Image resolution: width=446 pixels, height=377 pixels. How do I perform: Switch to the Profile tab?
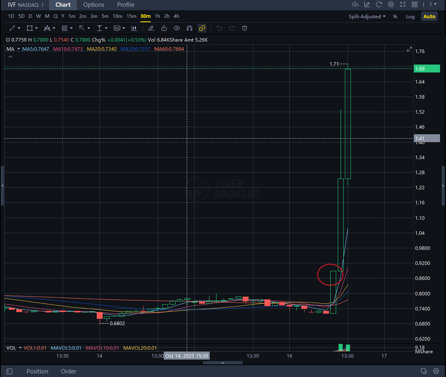125,5
